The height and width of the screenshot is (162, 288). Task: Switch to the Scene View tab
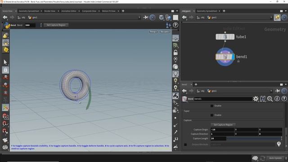click(8, 11)
